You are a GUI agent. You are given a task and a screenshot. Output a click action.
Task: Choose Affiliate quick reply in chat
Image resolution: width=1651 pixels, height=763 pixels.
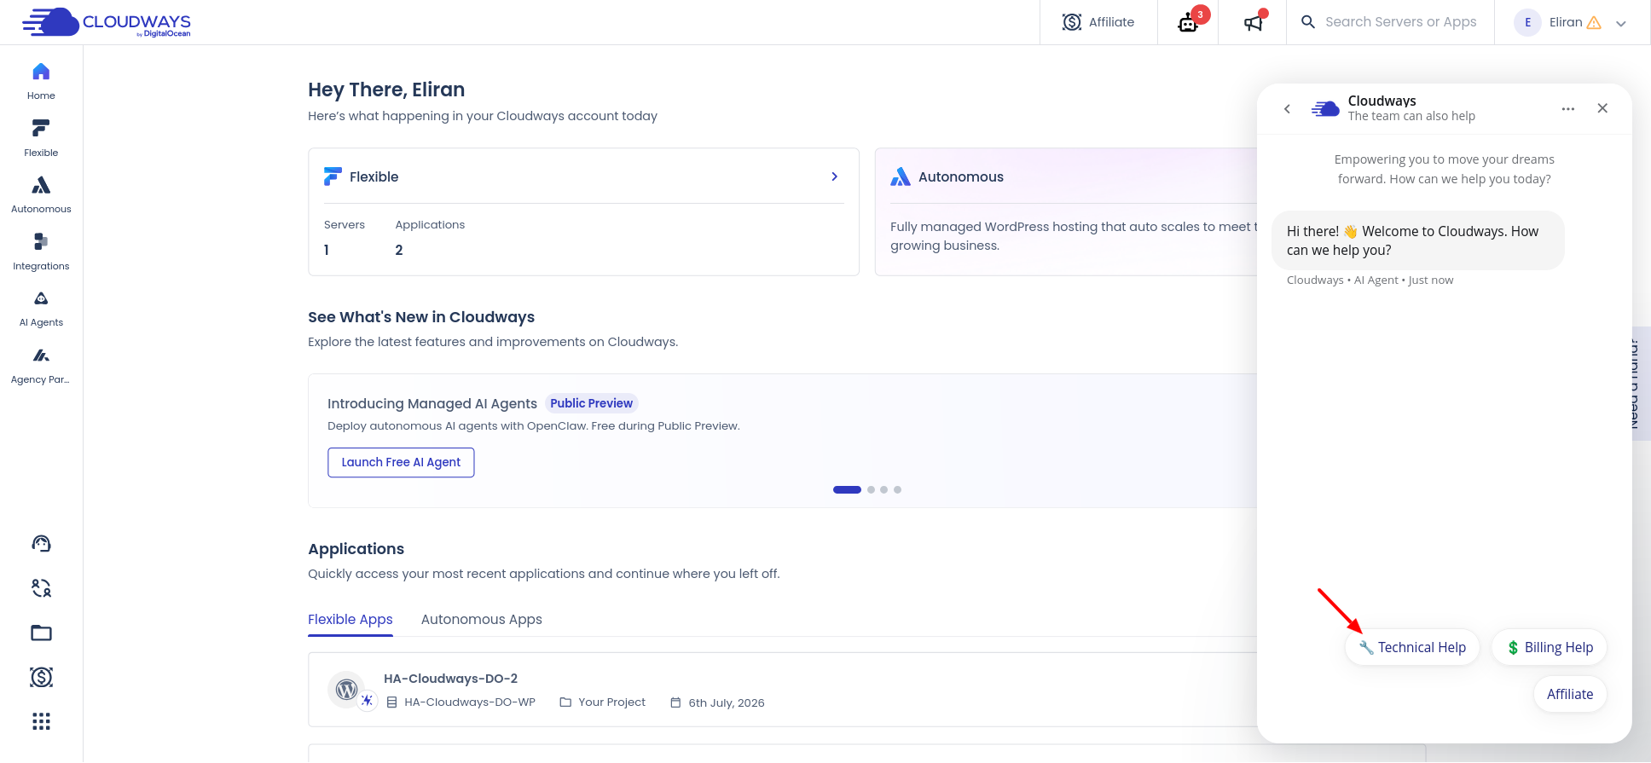1570,695
